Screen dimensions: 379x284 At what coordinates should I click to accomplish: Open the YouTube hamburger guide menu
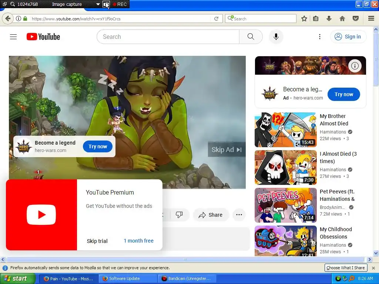click(x=13, y=37)
